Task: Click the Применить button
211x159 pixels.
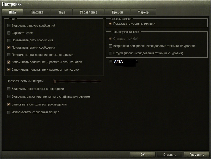Action: click(x=197, y=155)
